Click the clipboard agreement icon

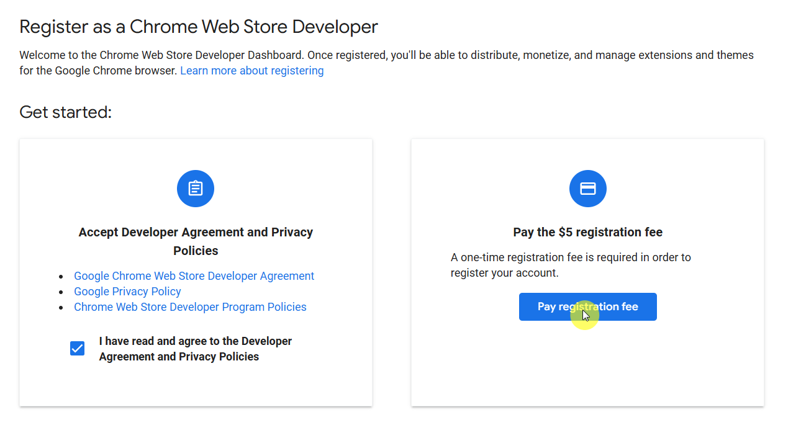(196, 189)
